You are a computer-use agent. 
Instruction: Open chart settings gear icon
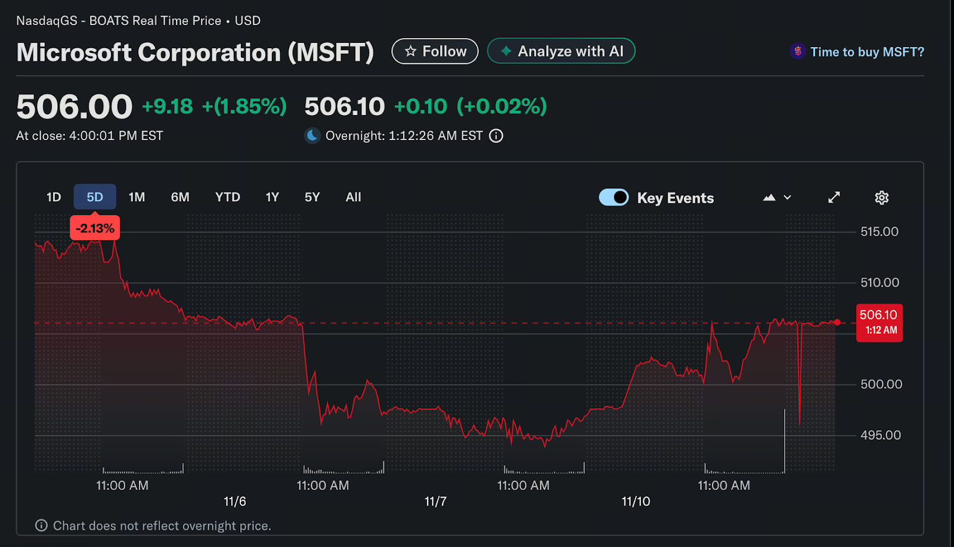881,198
